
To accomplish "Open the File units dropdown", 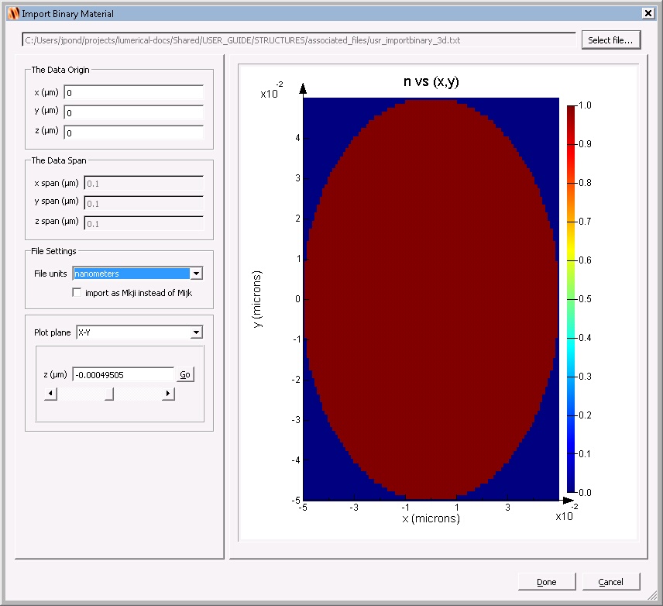I will (138, 274).
